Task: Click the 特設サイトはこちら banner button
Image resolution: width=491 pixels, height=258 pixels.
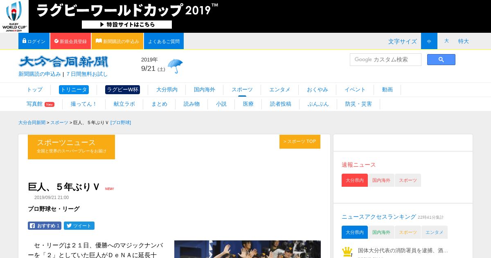Action: (x=127, y=25)
